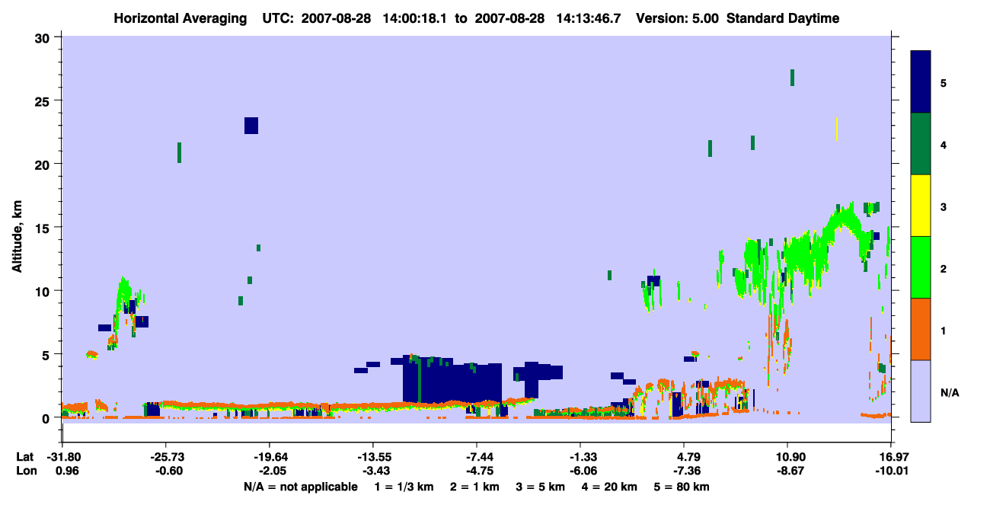990x508 pixels.
Task: Click the dark blue square near 23 km altitude
Action: [x=251, y=126]
